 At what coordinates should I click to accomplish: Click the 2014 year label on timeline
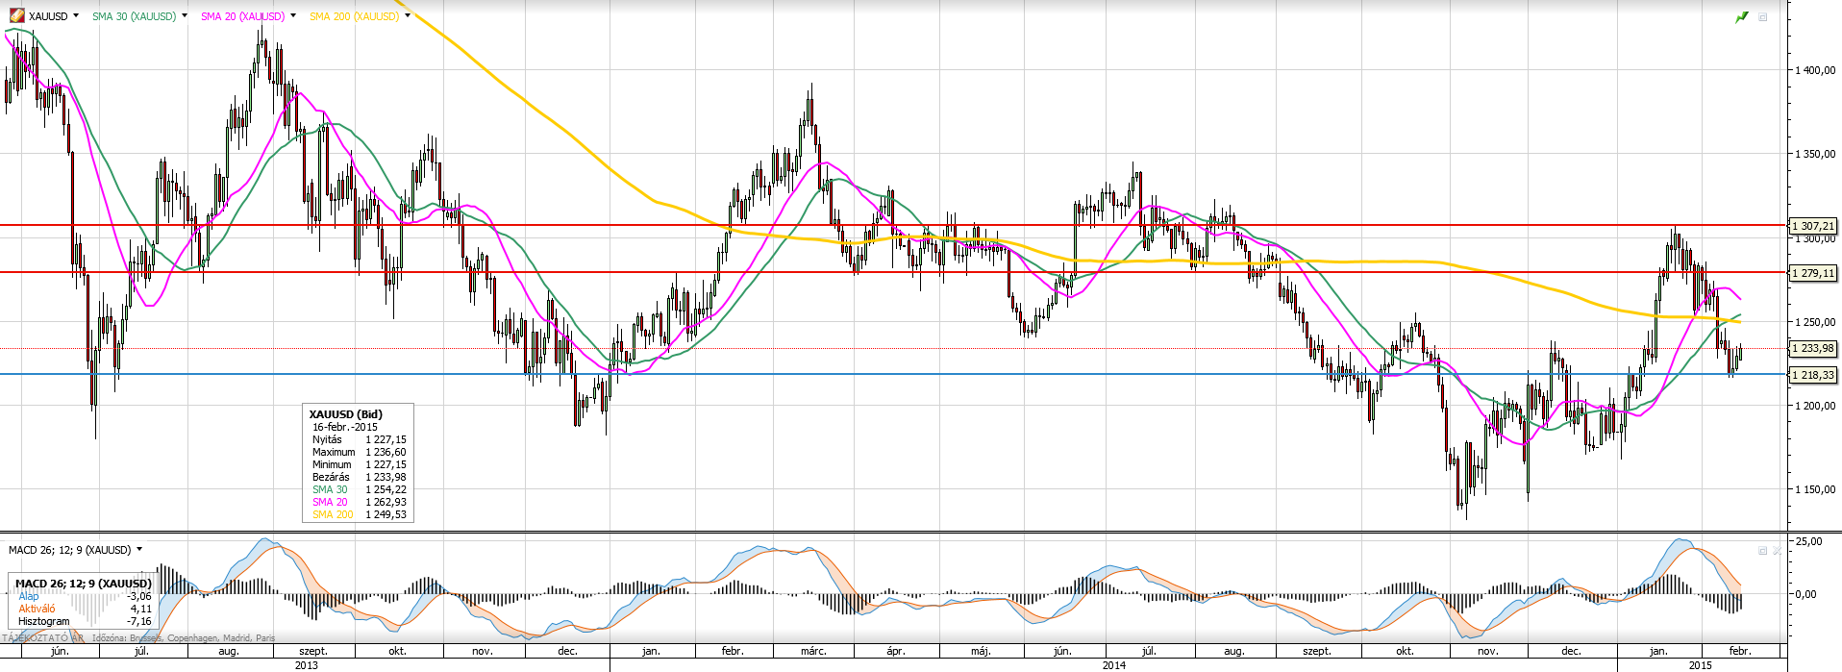click(1114, 665)
